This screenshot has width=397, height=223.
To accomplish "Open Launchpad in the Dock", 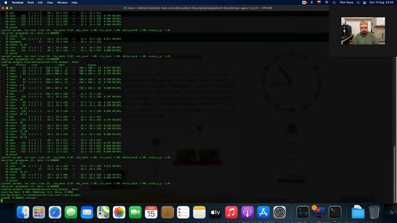I will 38,212.
